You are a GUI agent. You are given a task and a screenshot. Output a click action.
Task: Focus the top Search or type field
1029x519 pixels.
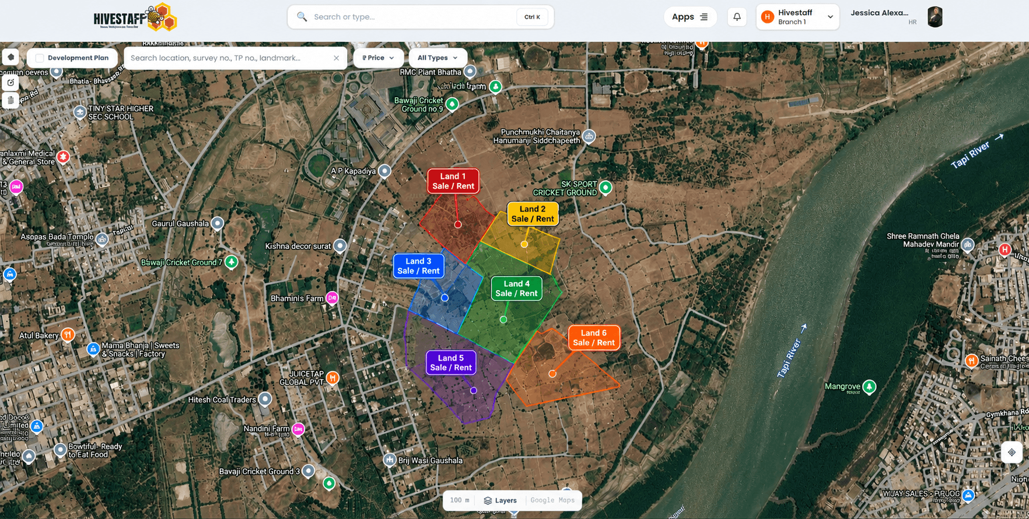(x=421, y=17)
